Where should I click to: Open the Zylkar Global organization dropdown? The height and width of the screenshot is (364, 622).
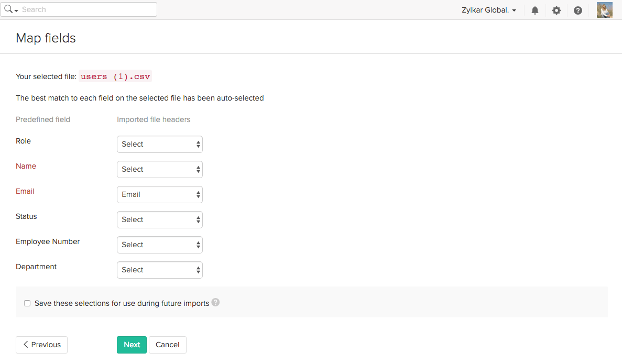coord(488,10)
